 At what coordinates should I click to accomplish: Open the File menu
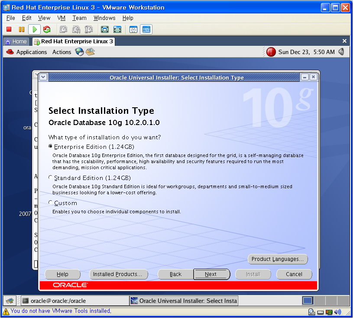click(x=10, y=18)
